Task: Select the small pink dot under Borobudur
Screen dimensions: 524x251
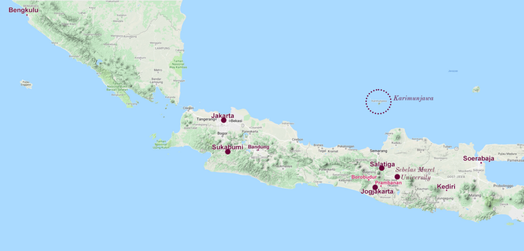Action: pyautogui.click(x=369, y=180)
